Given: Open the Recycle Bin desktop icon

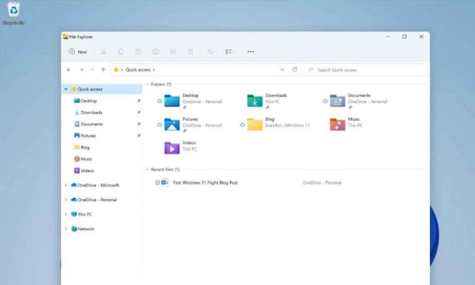Looking at the screenshot, I should pyautogui.click(x=13, y=14).
